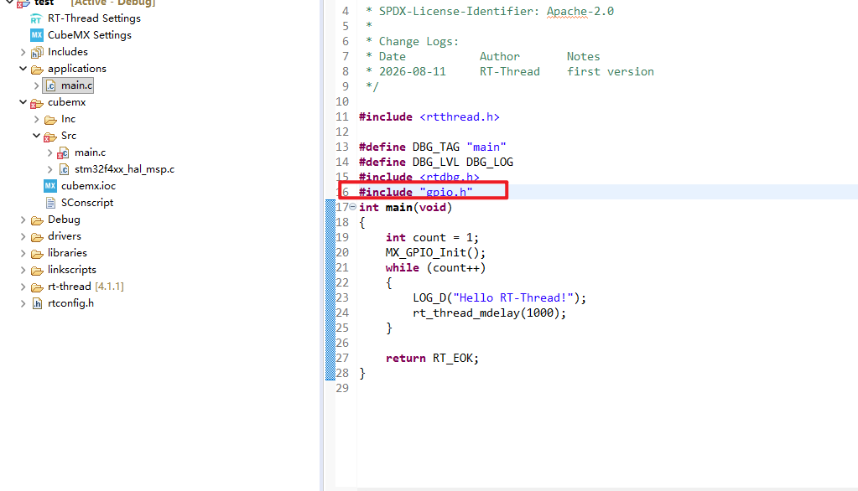Click the libraries folder icon
This screenshot has width=858, height=491.
37,254
